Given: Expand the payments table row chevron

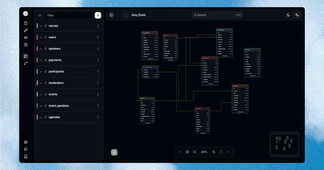Looking at the screenshot, I should 41,60.
